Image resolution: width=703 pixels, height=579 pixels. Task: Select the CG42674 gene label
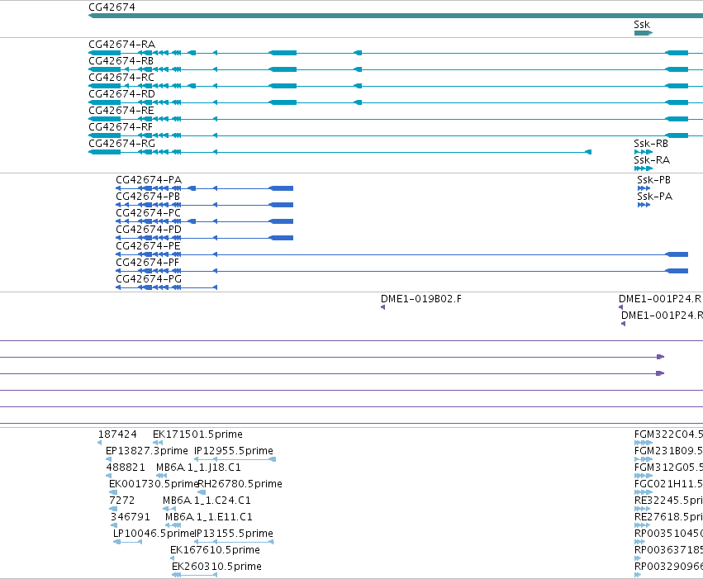112,7
